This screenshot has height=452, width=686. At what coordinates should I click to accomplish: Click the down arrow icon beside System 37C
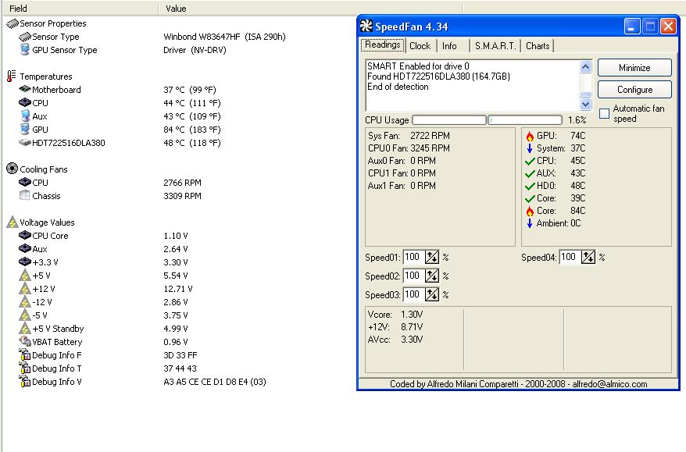(530, 148)
